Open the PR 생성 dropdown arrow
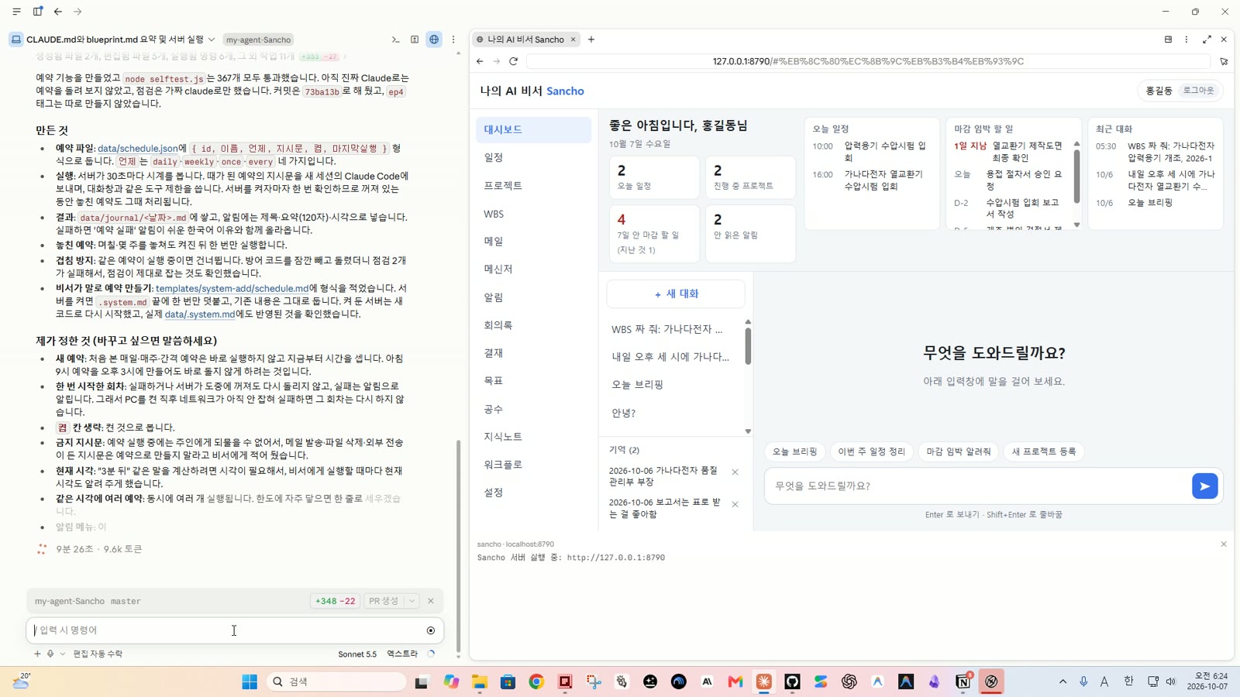 412,601
